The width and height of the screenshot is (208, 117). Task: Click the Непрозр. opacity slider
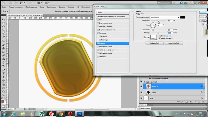[x=158, y=20]
